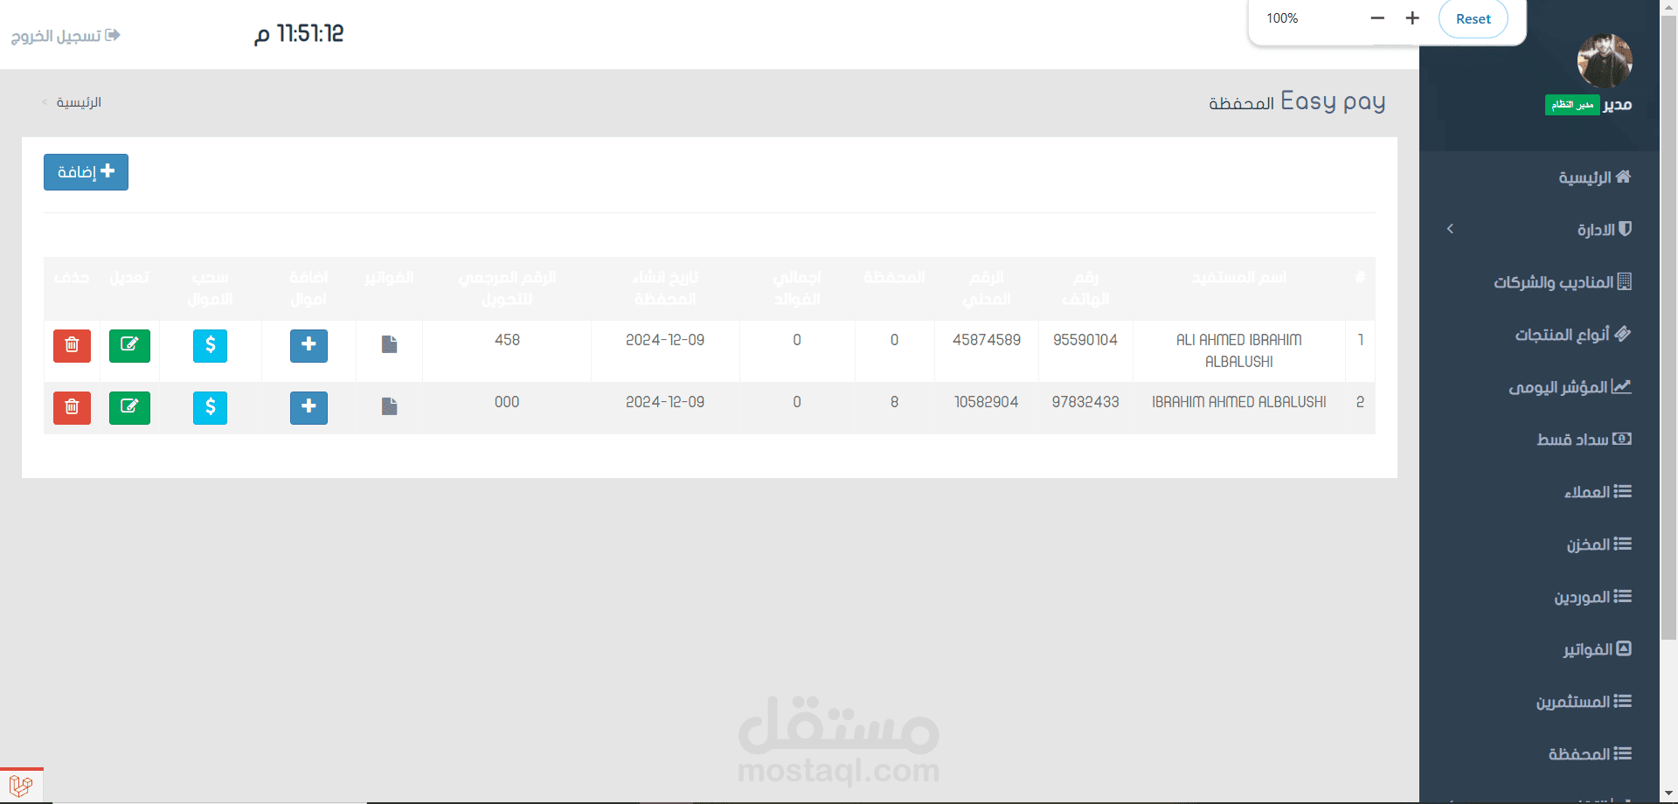Open الرئيسية home in sidebar
Viewport: 1678px width, 804px height.
[1594, 177]
